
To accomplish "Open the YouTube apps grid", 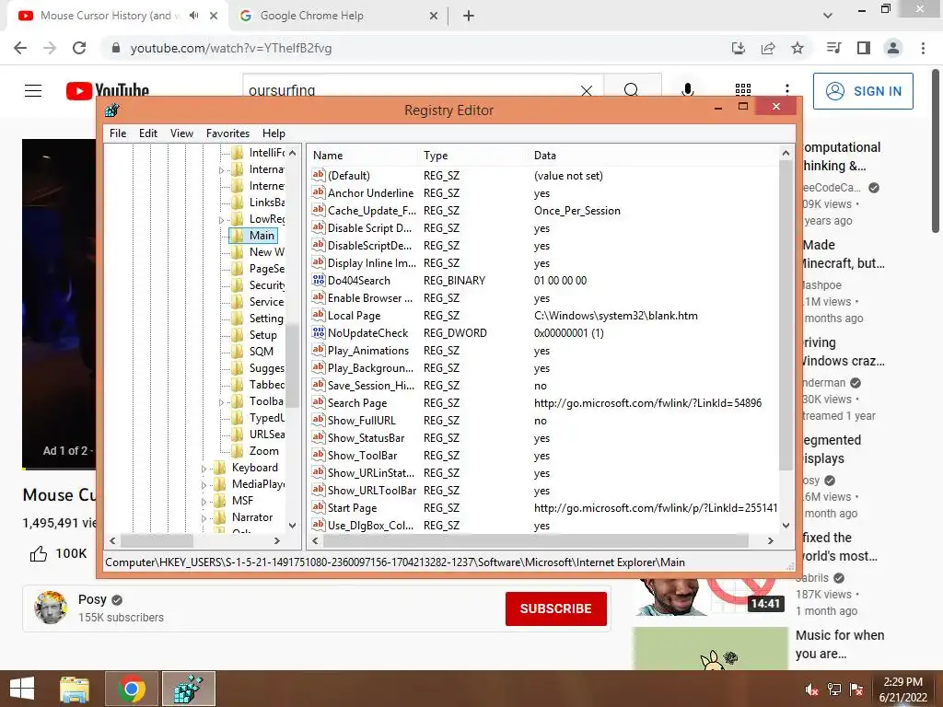I will pos(743,90).
